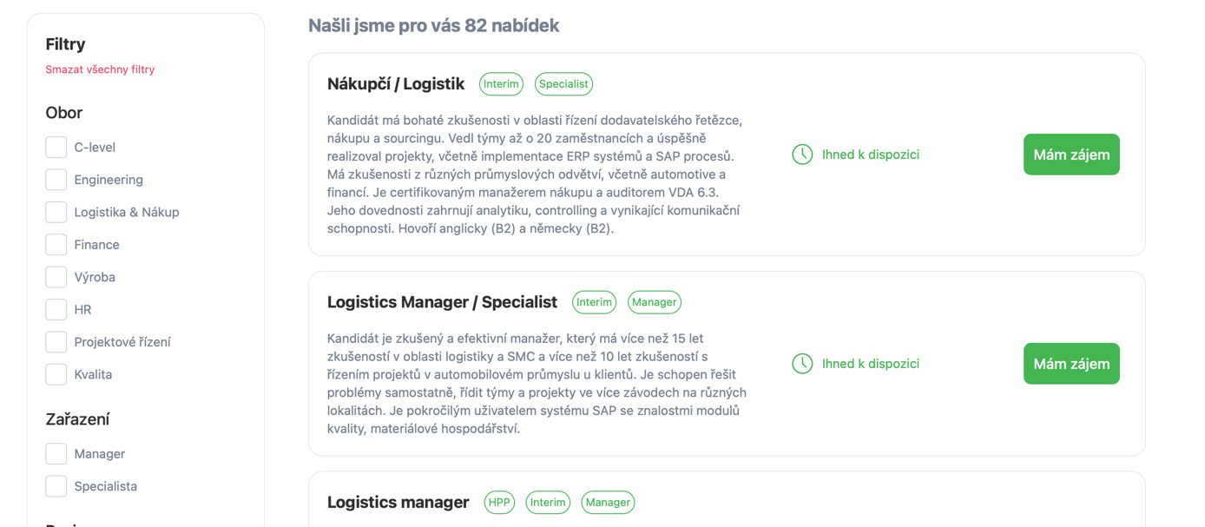Click Interim tag on Nákupčí / Logistik

coord(501,84)
